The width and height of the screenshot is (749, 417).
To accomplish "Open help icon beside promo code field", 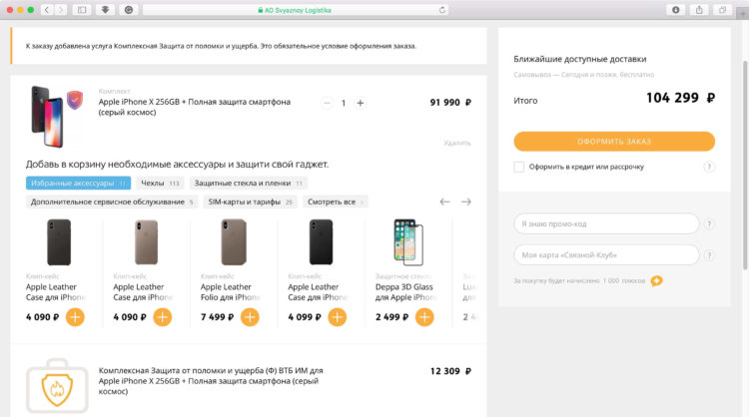I will tap(709, 223).
